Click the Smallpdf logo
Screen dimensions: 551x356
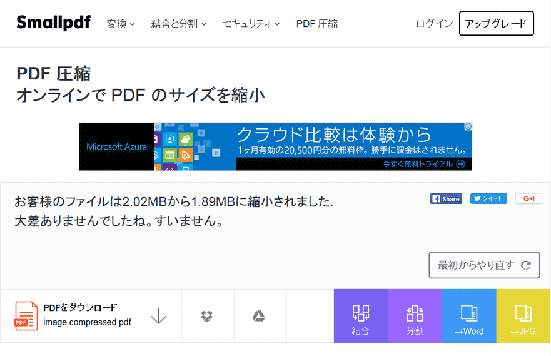(x=53, y=23)
